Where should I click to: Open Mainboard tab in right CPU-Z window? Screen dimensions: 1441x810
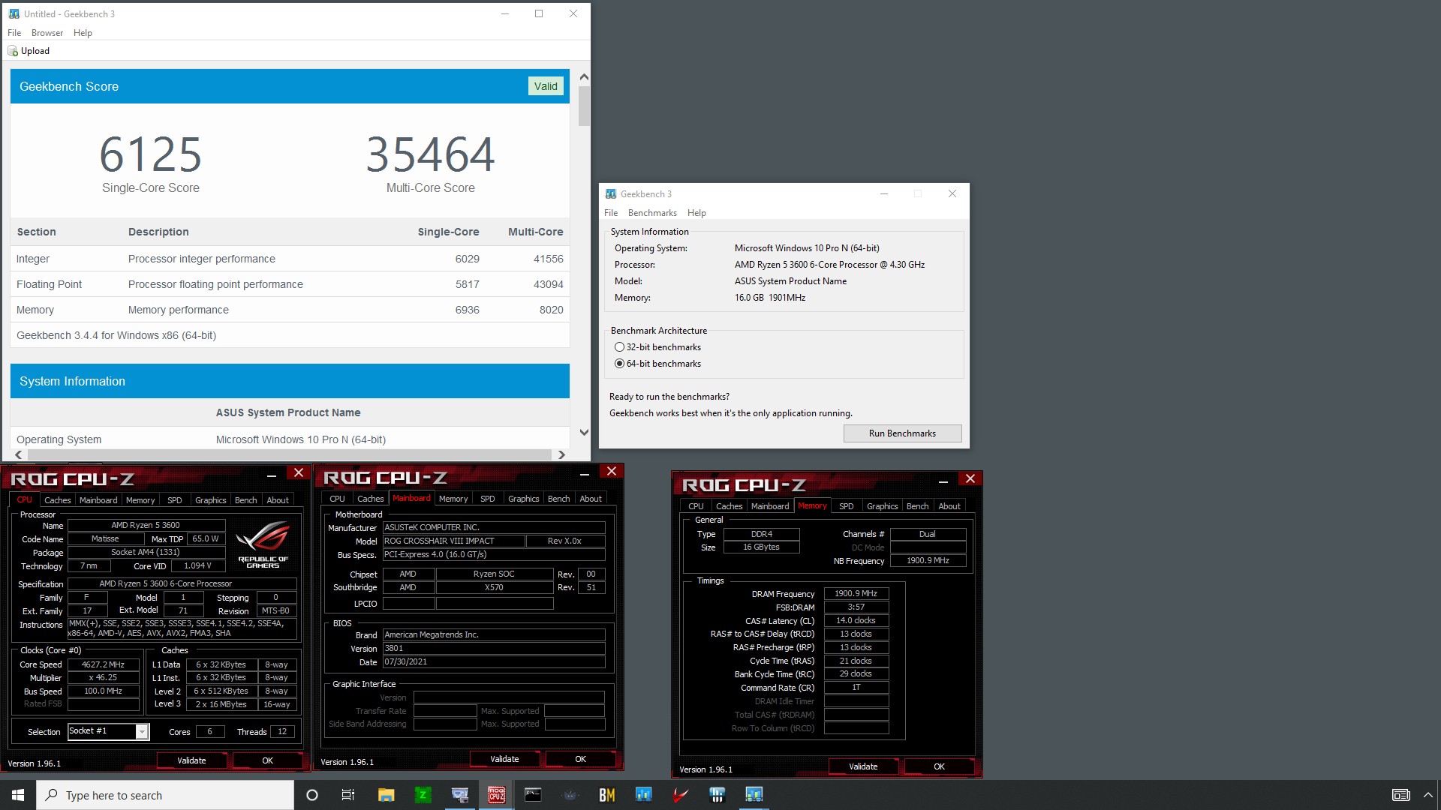tap(770, 506)
